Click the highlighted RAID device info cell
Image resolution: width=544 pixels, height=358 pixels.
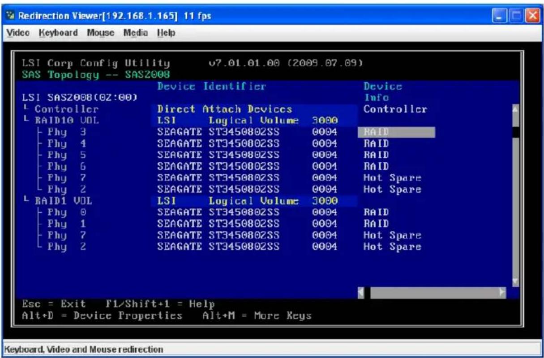click(x=396, y=132)
